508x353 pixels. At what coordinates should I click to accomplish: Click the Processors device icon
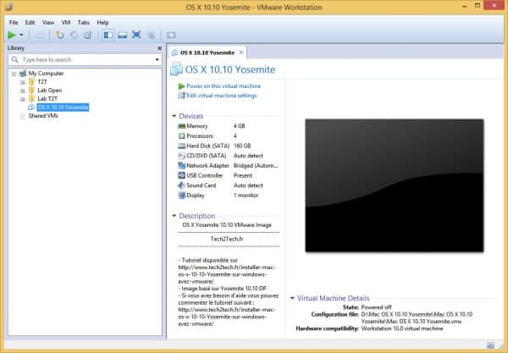coord(182,136)
